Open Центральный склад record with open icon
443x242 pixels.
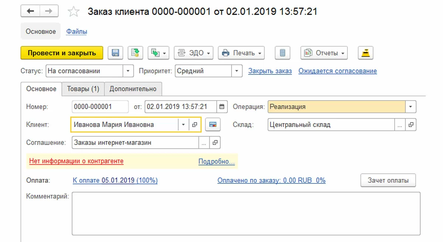pyautogui.click(x=411, y=124)
